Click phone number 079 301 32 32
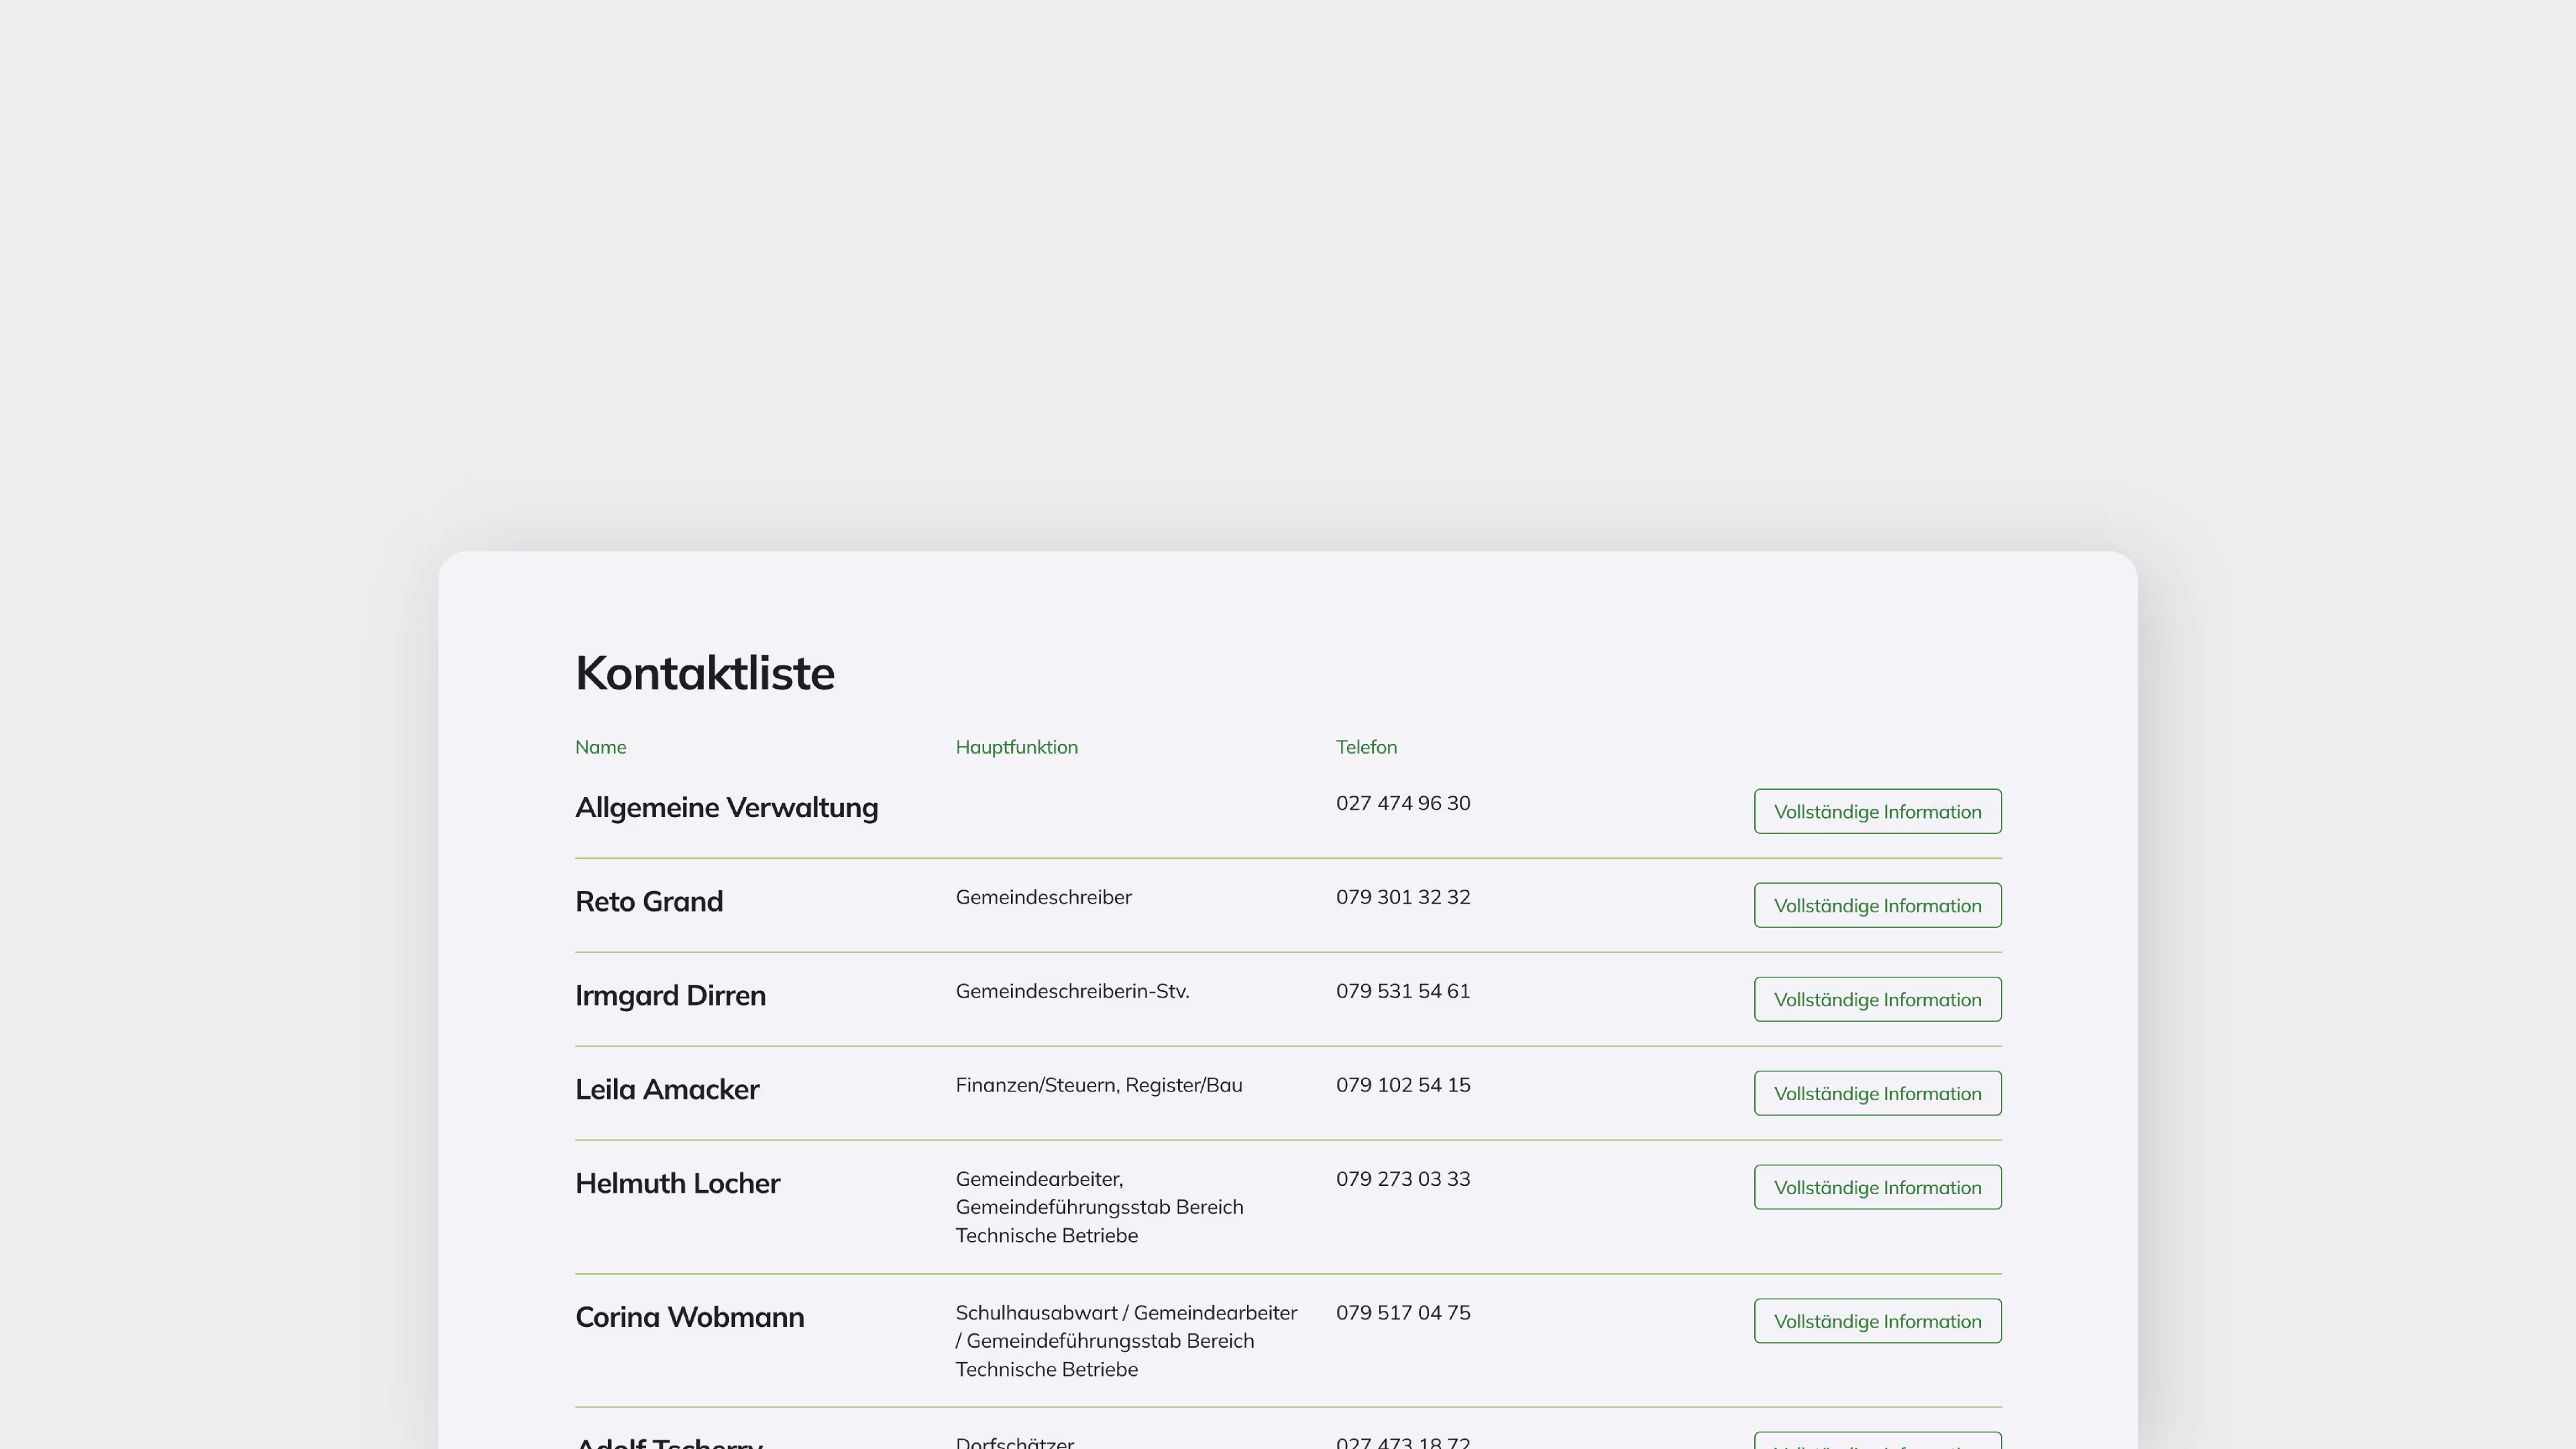 (x=1402, y=897)
